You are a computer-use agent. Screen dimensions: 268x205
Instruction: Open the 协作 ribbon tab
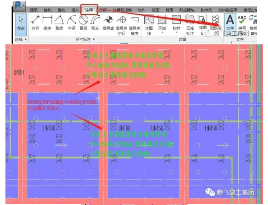pyautogui.click(x=142, y=10)
